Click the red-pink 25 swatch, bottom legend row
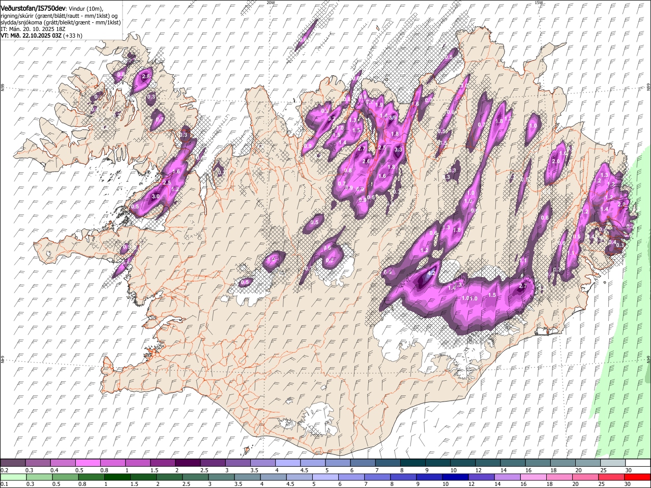The image size is (651, 488). point(611,477)
